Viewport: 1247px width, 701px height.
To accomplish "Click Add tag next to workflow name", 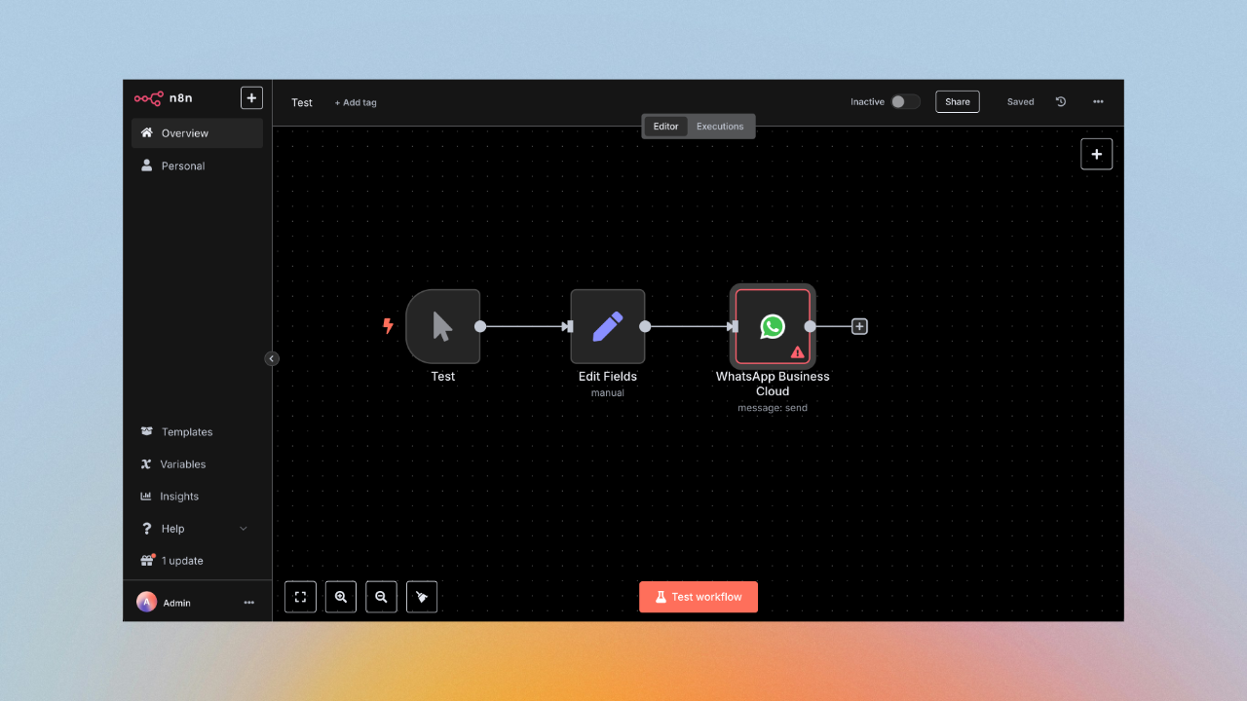I will pos(356,103).
